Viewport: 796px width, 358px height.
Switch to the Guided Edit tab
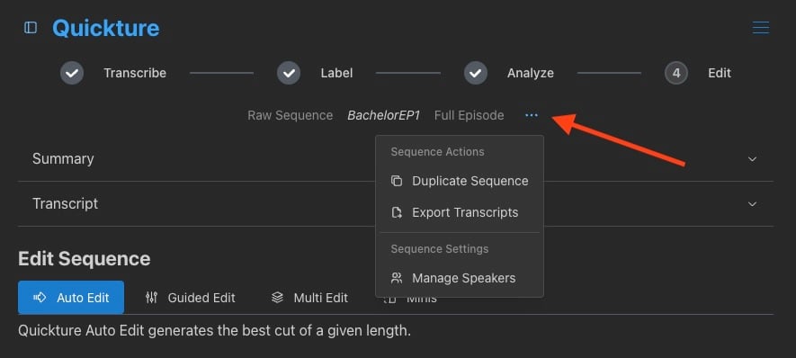pos(191,298)
